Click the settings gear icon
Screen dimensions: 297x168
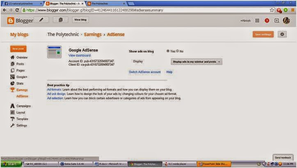click(282, 35)
